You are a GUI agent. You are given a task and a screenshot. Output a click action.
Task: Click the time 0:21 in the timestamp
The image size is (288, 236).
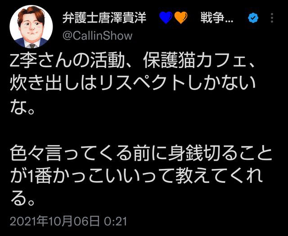[x=116, y=221]
